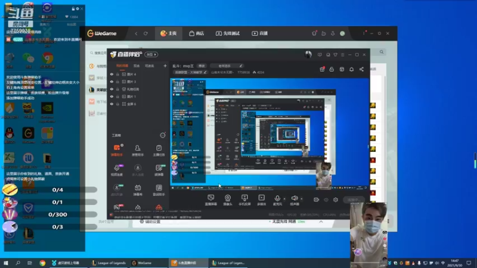
Task: Expand the microphone options arrow
Action: tap(284, 199)
